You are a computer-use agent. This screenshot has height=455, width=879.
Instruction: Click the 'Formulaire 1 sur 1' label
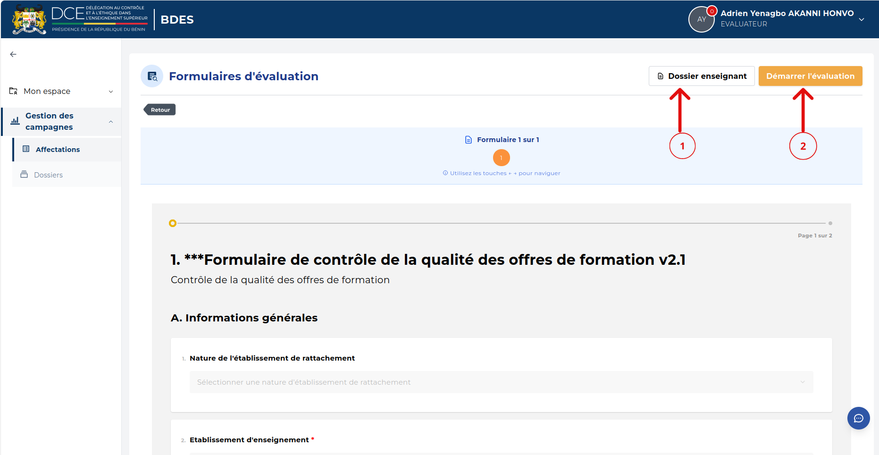click(508, 140)
